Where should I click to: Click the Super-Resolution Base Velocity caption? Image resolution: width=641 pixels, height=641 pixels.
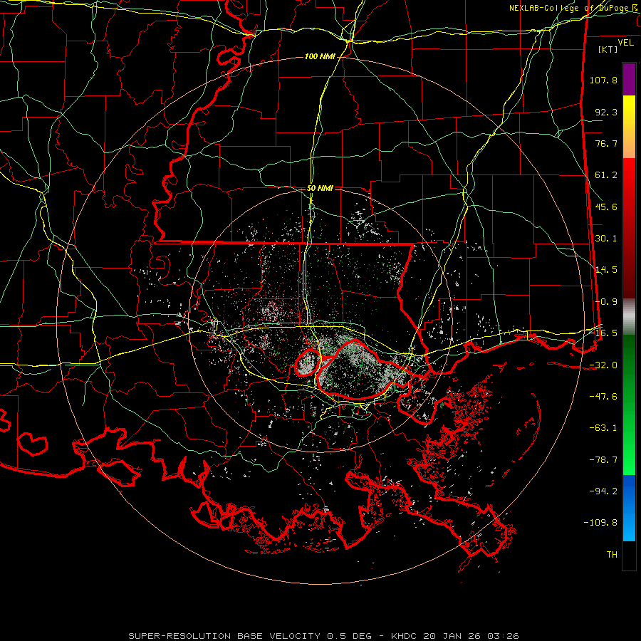coord(323,636)
